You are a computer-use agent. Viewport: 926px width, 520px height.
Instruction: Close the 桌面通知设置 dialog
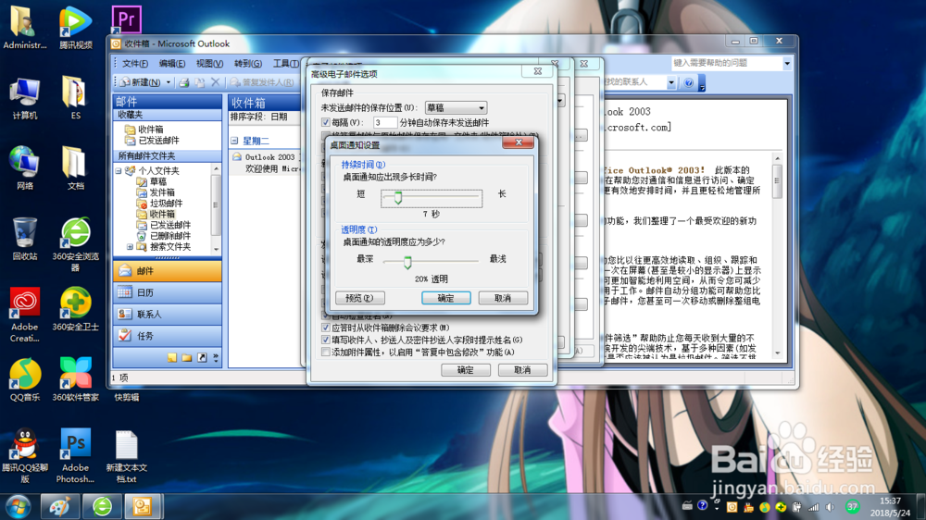(519, 142)
